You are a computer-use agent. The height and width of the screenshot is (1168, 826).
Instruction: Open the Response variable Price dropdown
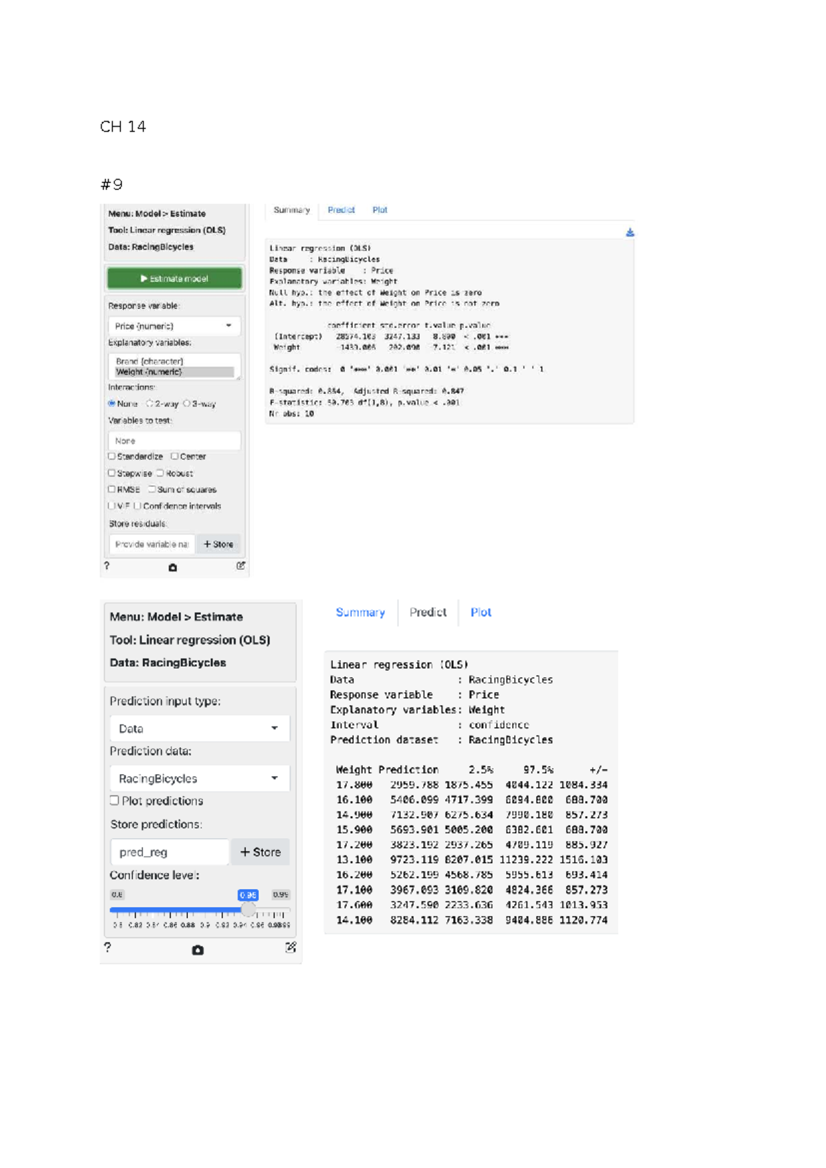pos(174,326)
